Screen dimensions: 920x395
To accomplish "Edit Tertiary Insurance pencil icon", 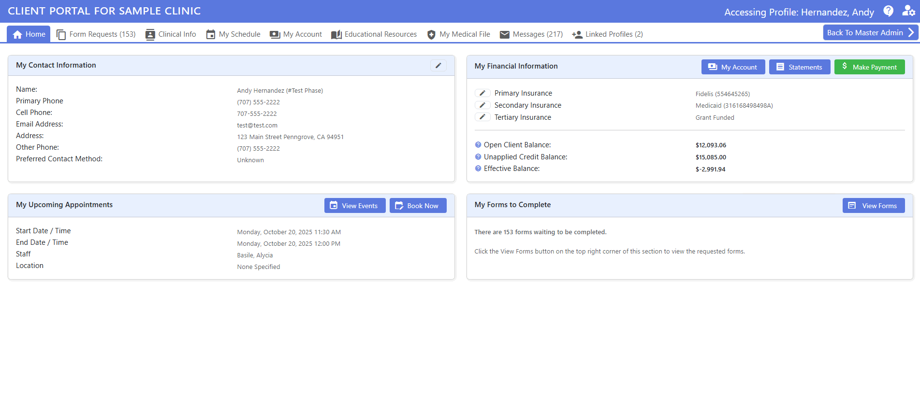I will pyautogui.click(x=482, y=117).
